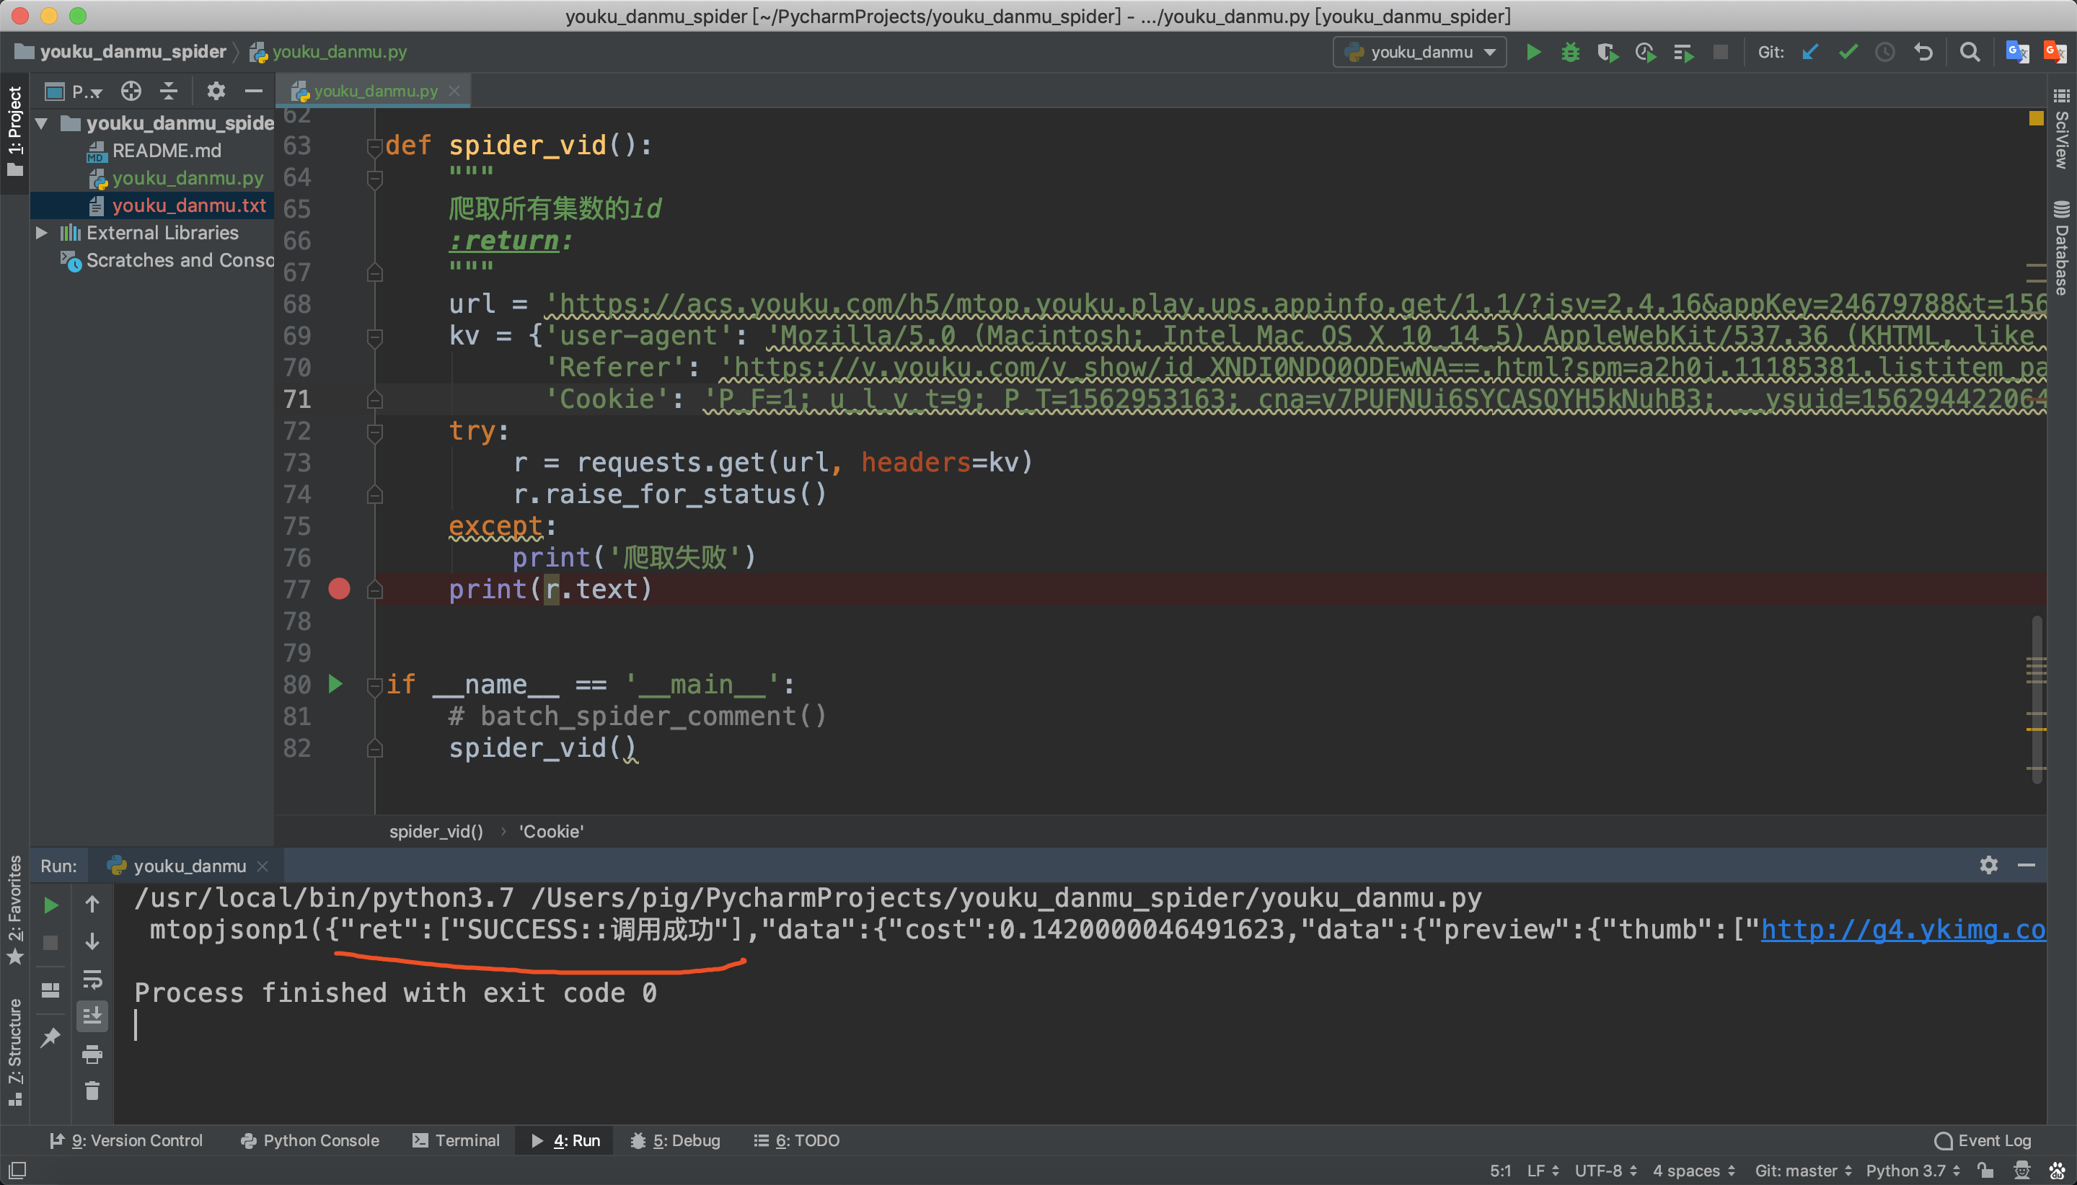The width and height of the screenshot is (2077, 1185).
Task: Minimize the Run tool window
Action: 2027,865
